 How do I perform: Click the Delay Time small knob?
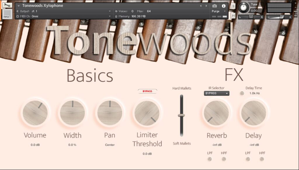(x=242, y=93)
